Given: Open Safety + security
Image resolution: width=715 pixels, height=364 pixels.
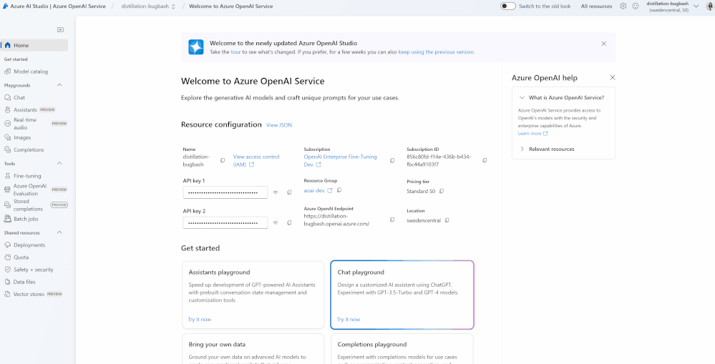Looking at the screenshot, I should click(x=34, y=270).
